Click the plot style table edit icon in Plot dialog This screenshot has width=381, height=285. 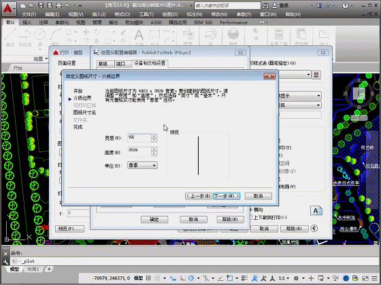tap(316, 75)
